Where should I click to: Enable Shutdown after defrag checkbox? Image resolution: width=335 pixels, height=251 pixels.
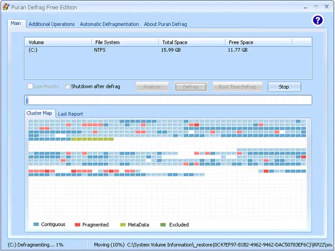(x=68, y=86)
